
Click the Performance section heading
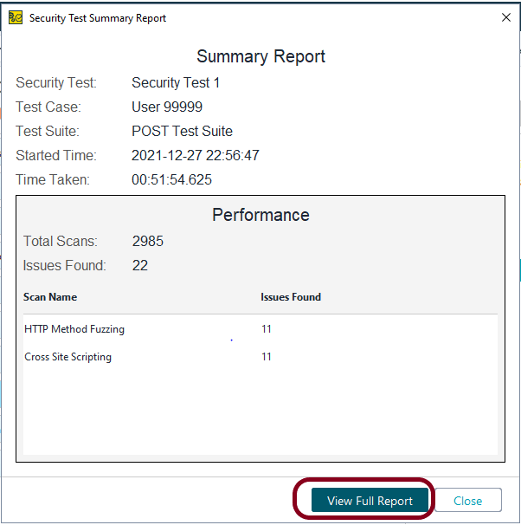[x=260, y=215]
